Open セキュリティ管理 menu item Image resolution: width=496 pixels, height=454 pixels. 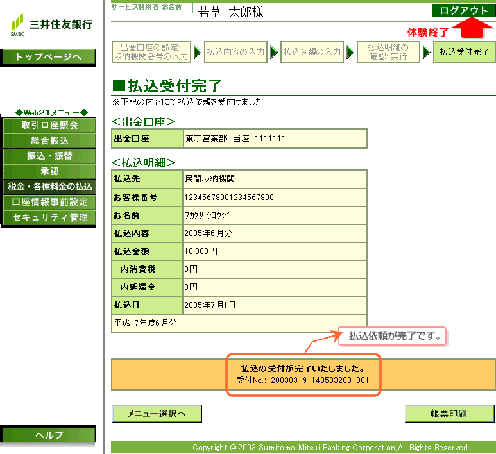[49, 217]
